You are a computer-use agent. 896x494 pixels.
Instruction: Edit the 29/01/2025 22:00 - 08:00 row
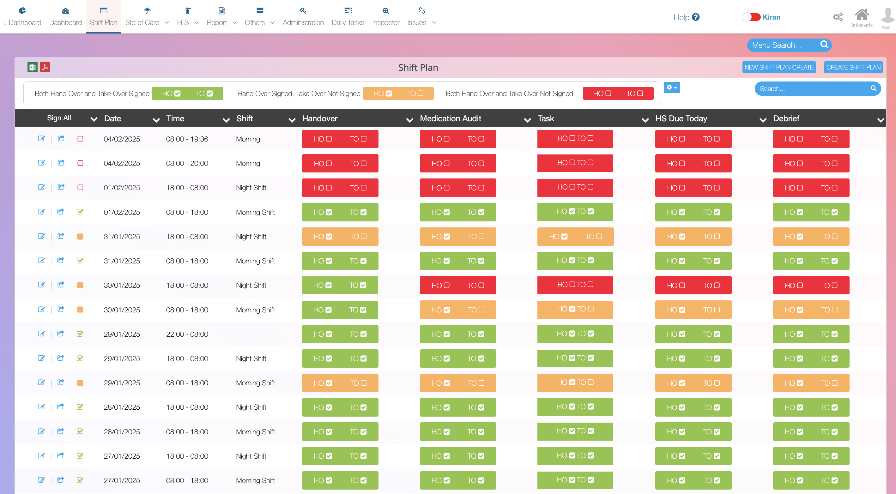point(41,334)
